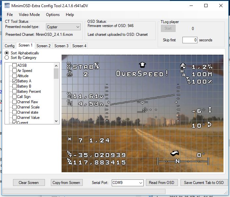
Task: Click the roll angle curved arrow icon
Action: [209, 125]
